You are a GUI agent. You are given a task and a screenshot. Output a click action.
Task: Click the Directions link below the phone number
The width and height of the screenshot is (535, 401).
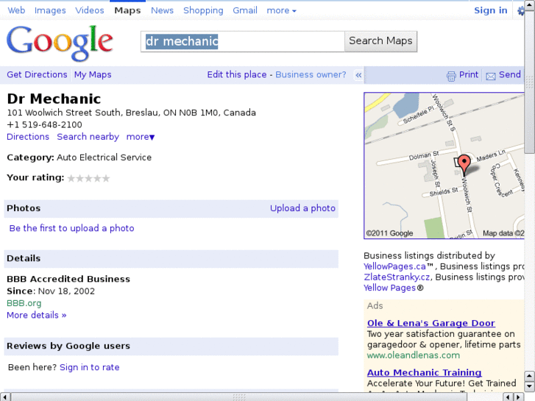pyautogui.click(x=28, y=137)
